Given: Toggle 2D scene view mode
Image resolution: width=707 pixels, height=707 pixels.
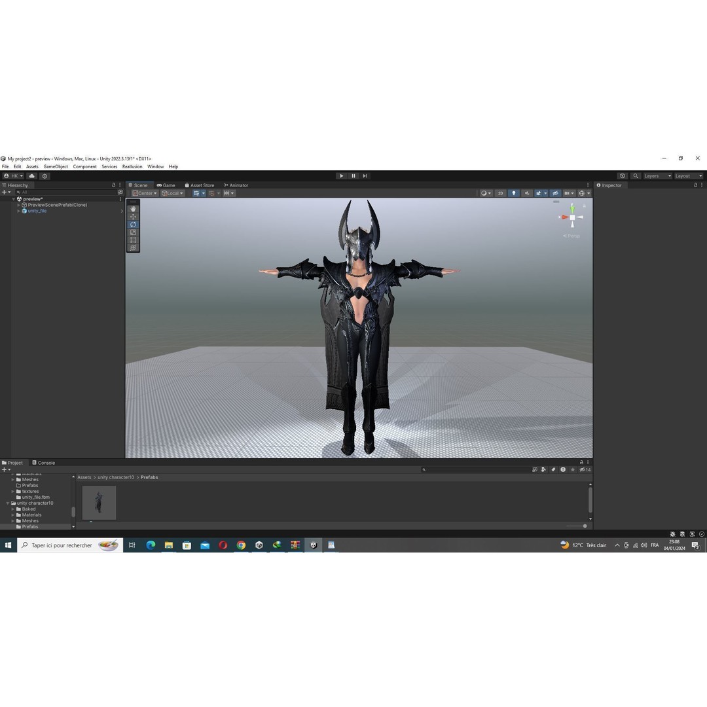Looking at the screenshot, I should point(500,193).
